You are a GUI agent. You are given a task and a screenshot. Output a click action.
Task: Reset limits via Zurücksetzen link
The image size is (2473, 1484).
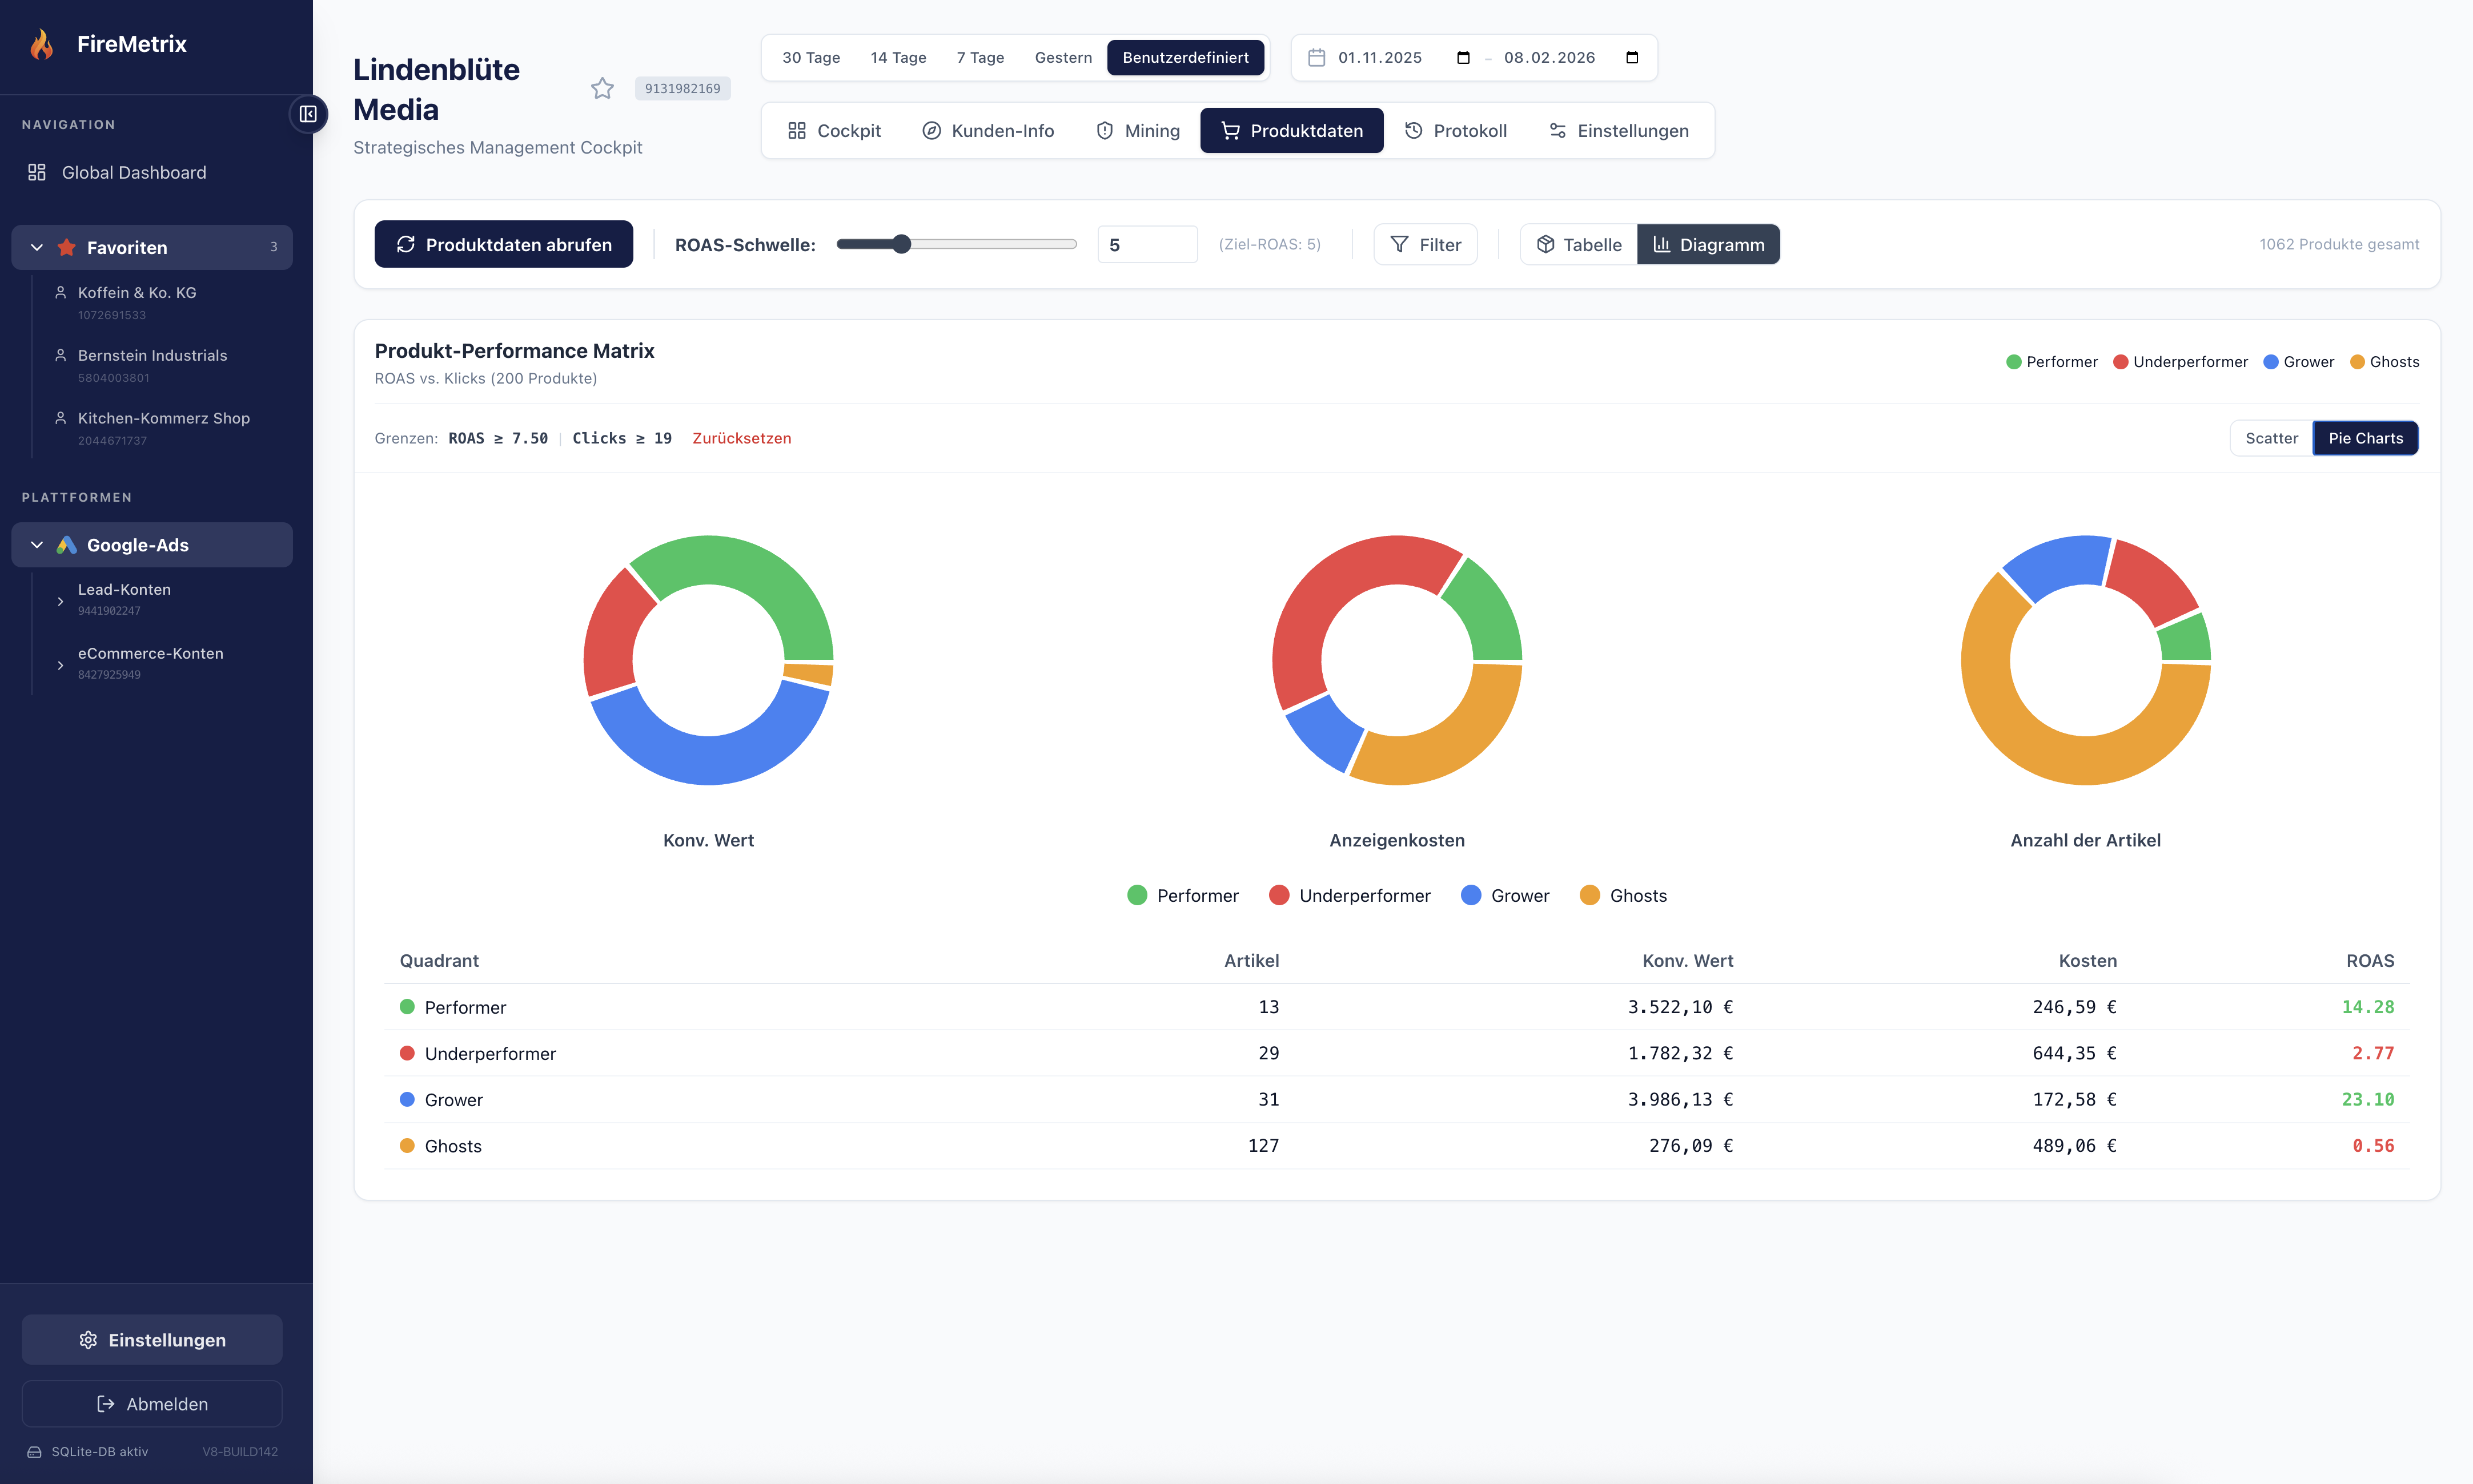coord(741,438)
